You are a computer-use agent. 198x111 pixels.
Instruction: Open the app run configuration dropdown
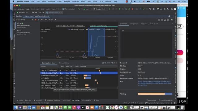tap(87, 9)
